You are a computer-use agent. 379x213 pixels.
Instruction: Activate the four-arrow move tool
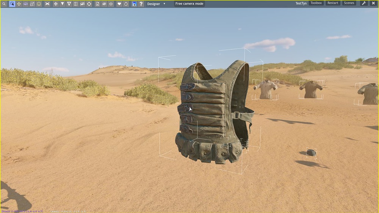point(19,4)
